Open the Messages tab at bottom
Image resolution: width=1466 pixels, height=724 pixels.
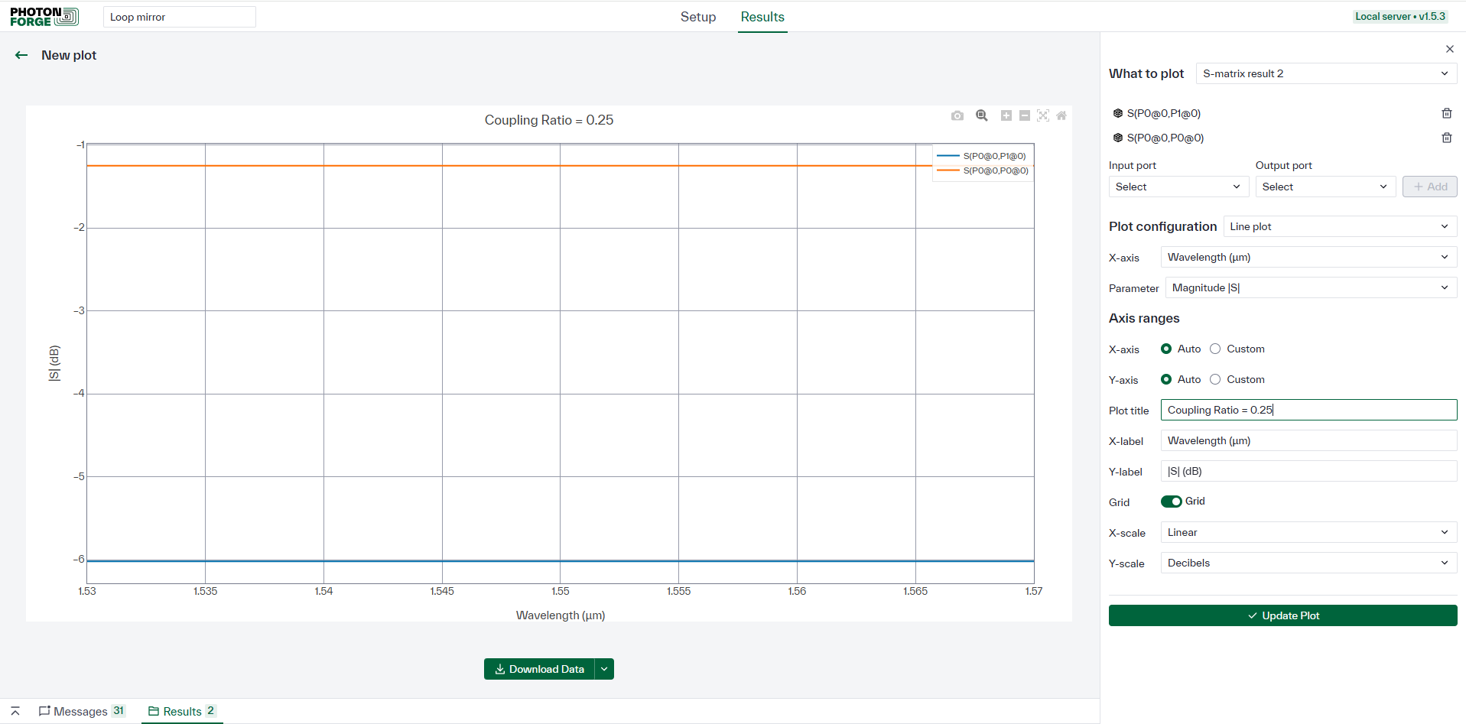coord(82,711)
